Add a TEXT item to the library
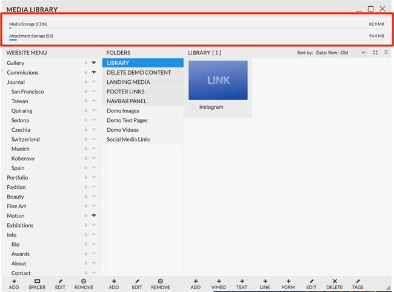Viewport: 394px width, 292px height. [x=241, y=282]
